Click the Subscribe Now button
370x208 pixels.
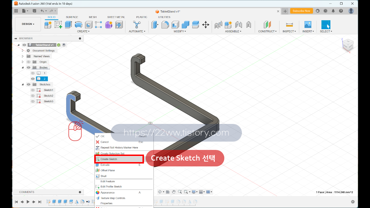301,11
